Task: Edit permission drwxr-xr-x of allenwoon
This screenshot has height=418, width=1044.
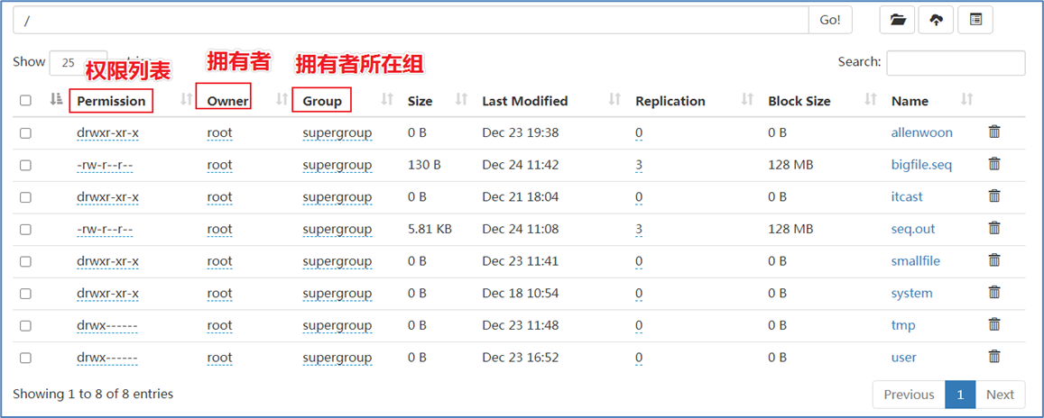Action: tap(108, 132)
